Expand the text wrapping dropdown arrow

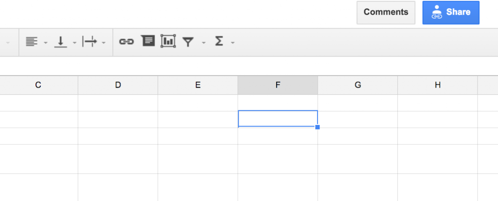(104, 43)
